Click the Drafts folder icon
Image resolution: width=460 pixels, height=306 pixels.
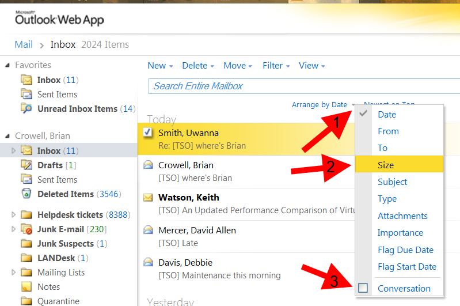[x=26, y=165]
